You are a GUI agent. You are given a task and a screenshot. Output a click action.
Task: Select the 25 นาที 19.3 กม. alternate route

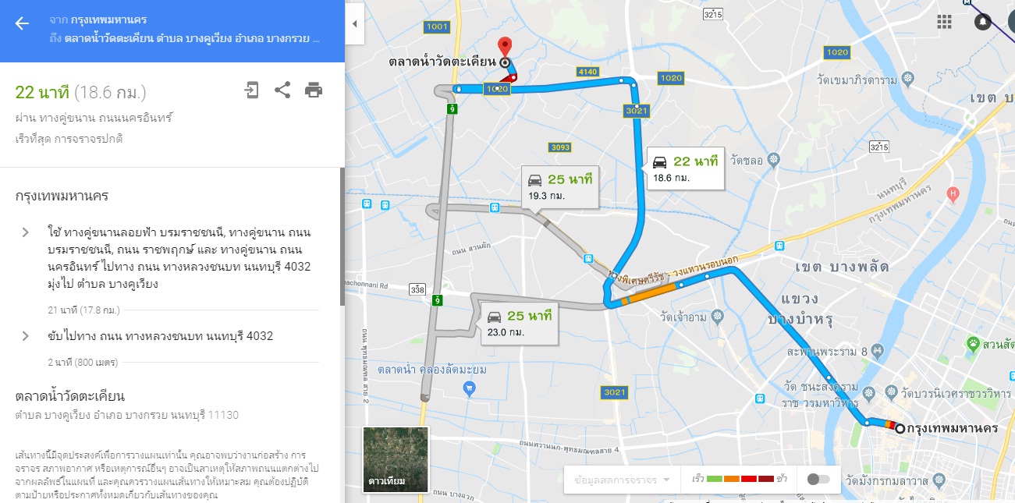[560, 186]
